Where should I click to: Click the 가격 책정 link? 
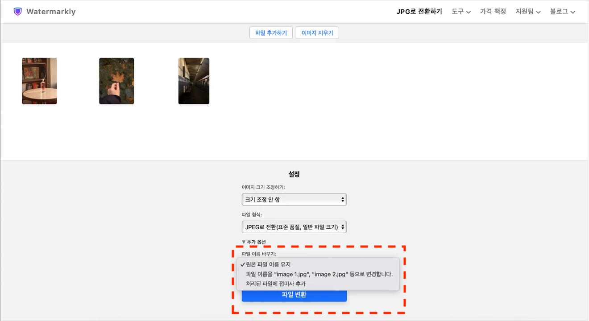pos(493,12)
